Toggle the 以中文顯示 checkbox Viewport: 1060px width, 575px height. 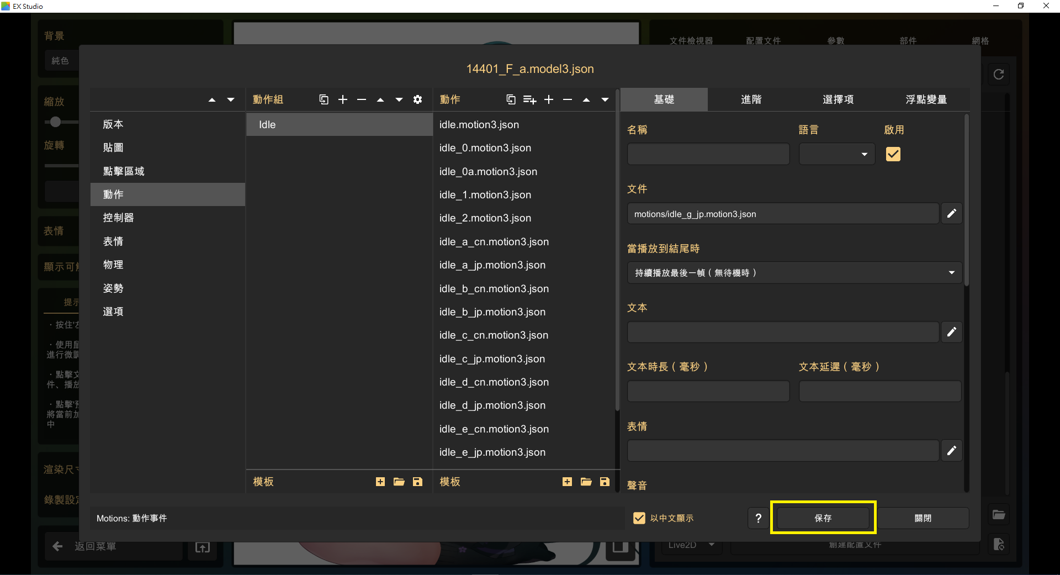click(x=639, y=518)
